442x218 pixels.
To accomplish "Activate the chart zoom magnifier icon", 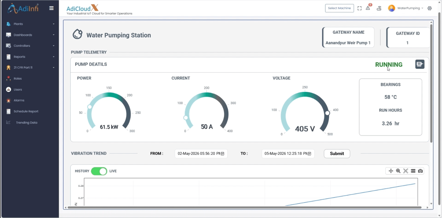I will (x=398, y=171).
